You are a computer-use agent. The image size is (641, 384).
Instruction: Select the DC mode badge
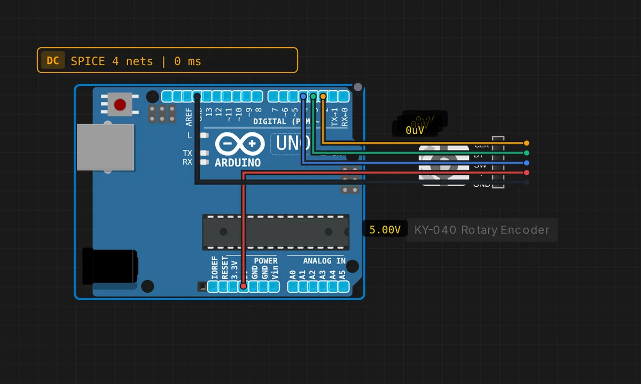53,61
